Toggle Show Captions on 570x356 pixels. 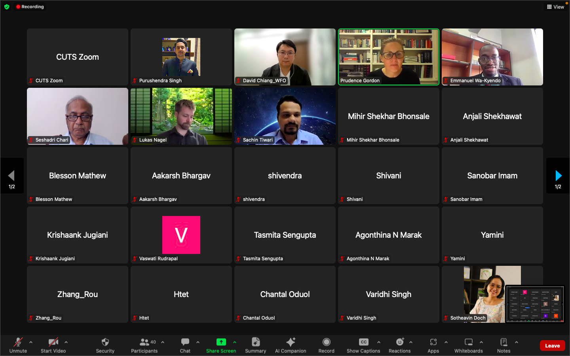pyautogui.click(x=363, y=345)
